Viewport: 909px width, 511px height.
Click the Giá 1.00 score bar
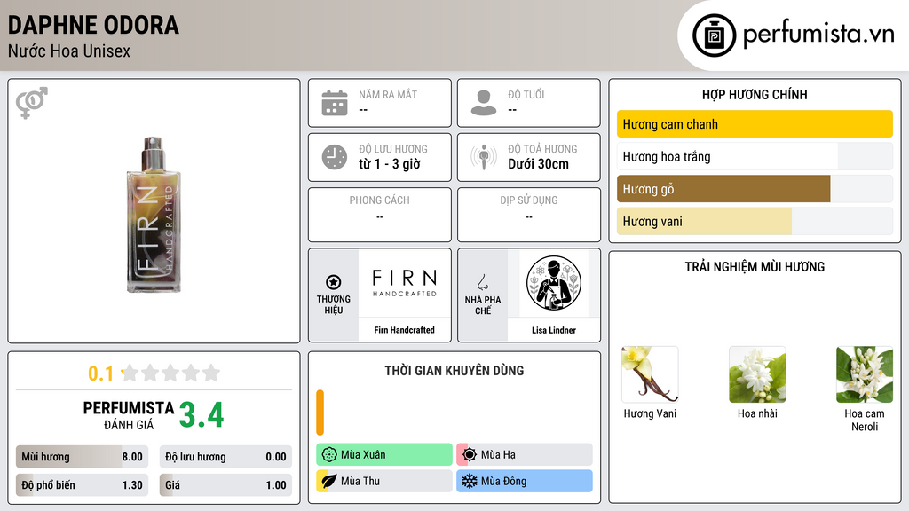point(225,485)
